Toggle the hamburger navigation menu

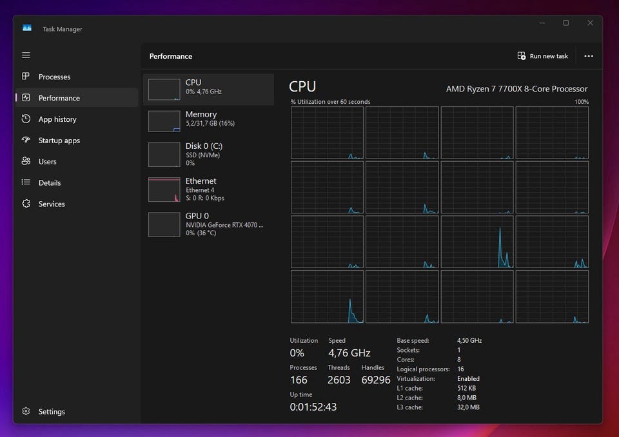26,55
